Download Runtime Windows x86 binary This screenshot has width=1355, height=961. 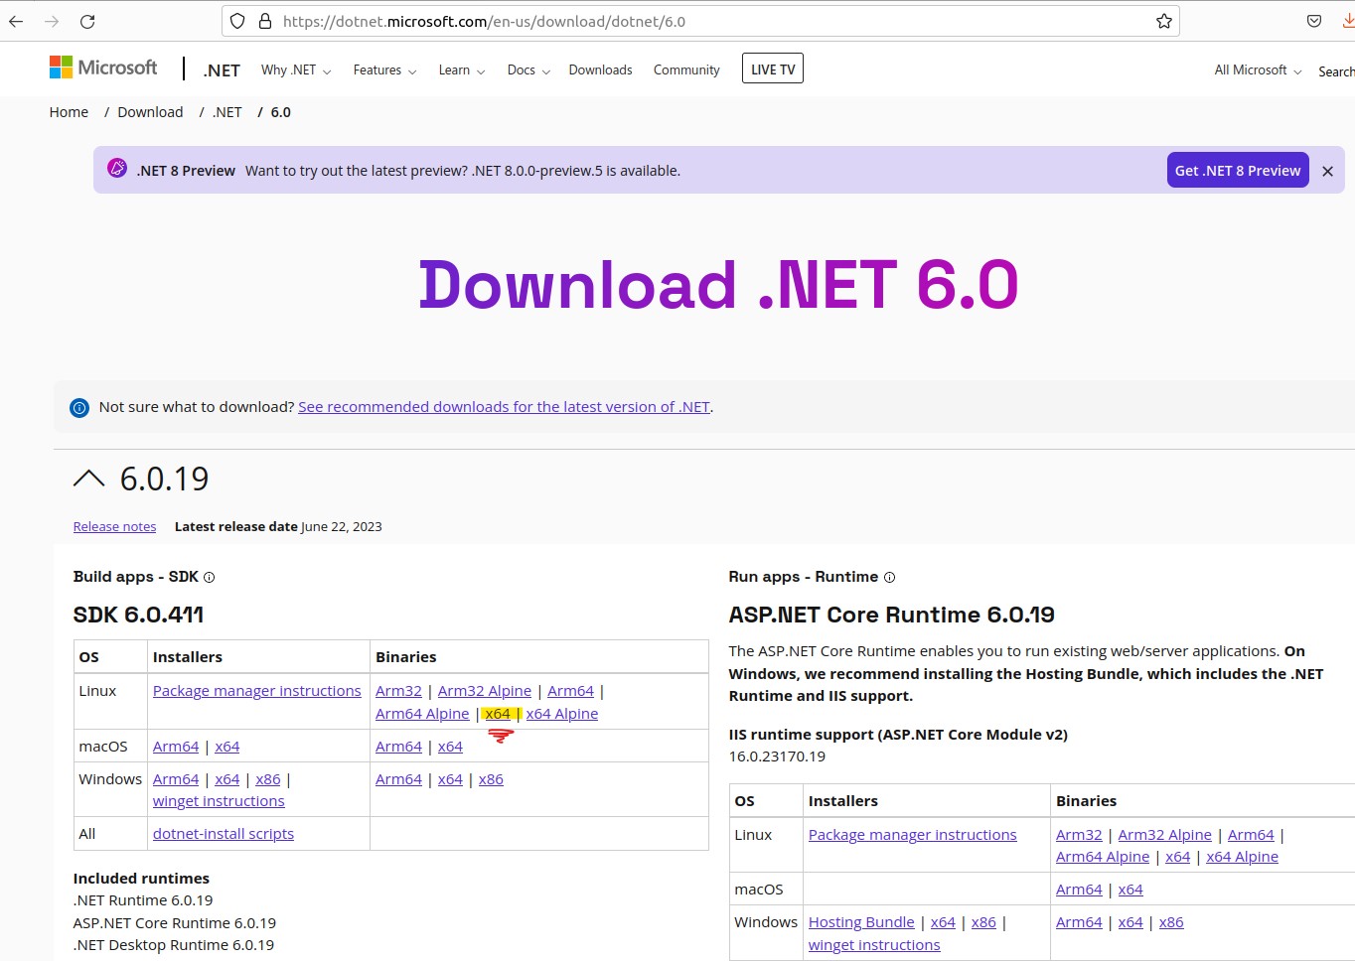click(1171, 922)
